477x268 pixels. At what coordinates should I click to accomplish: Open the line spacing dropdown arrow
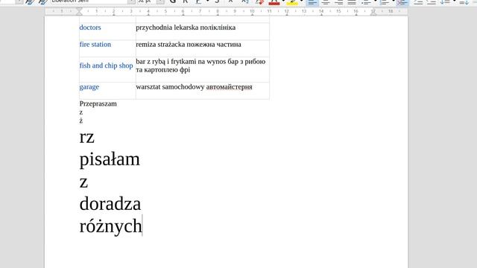click(454, 1)
